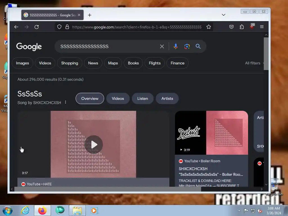288x216 pixels.
Task: Focus the Google search input field
Action: click(x=108, y=46)
